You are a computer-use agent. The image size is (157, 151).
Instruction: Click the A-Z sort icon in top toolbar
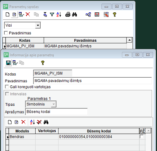pyautogui.click(x=59, y=14)
